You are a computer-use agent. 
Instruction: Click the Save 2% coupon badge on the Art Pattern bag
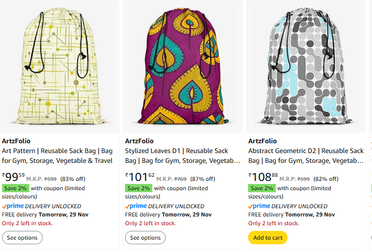pos(15,188)
